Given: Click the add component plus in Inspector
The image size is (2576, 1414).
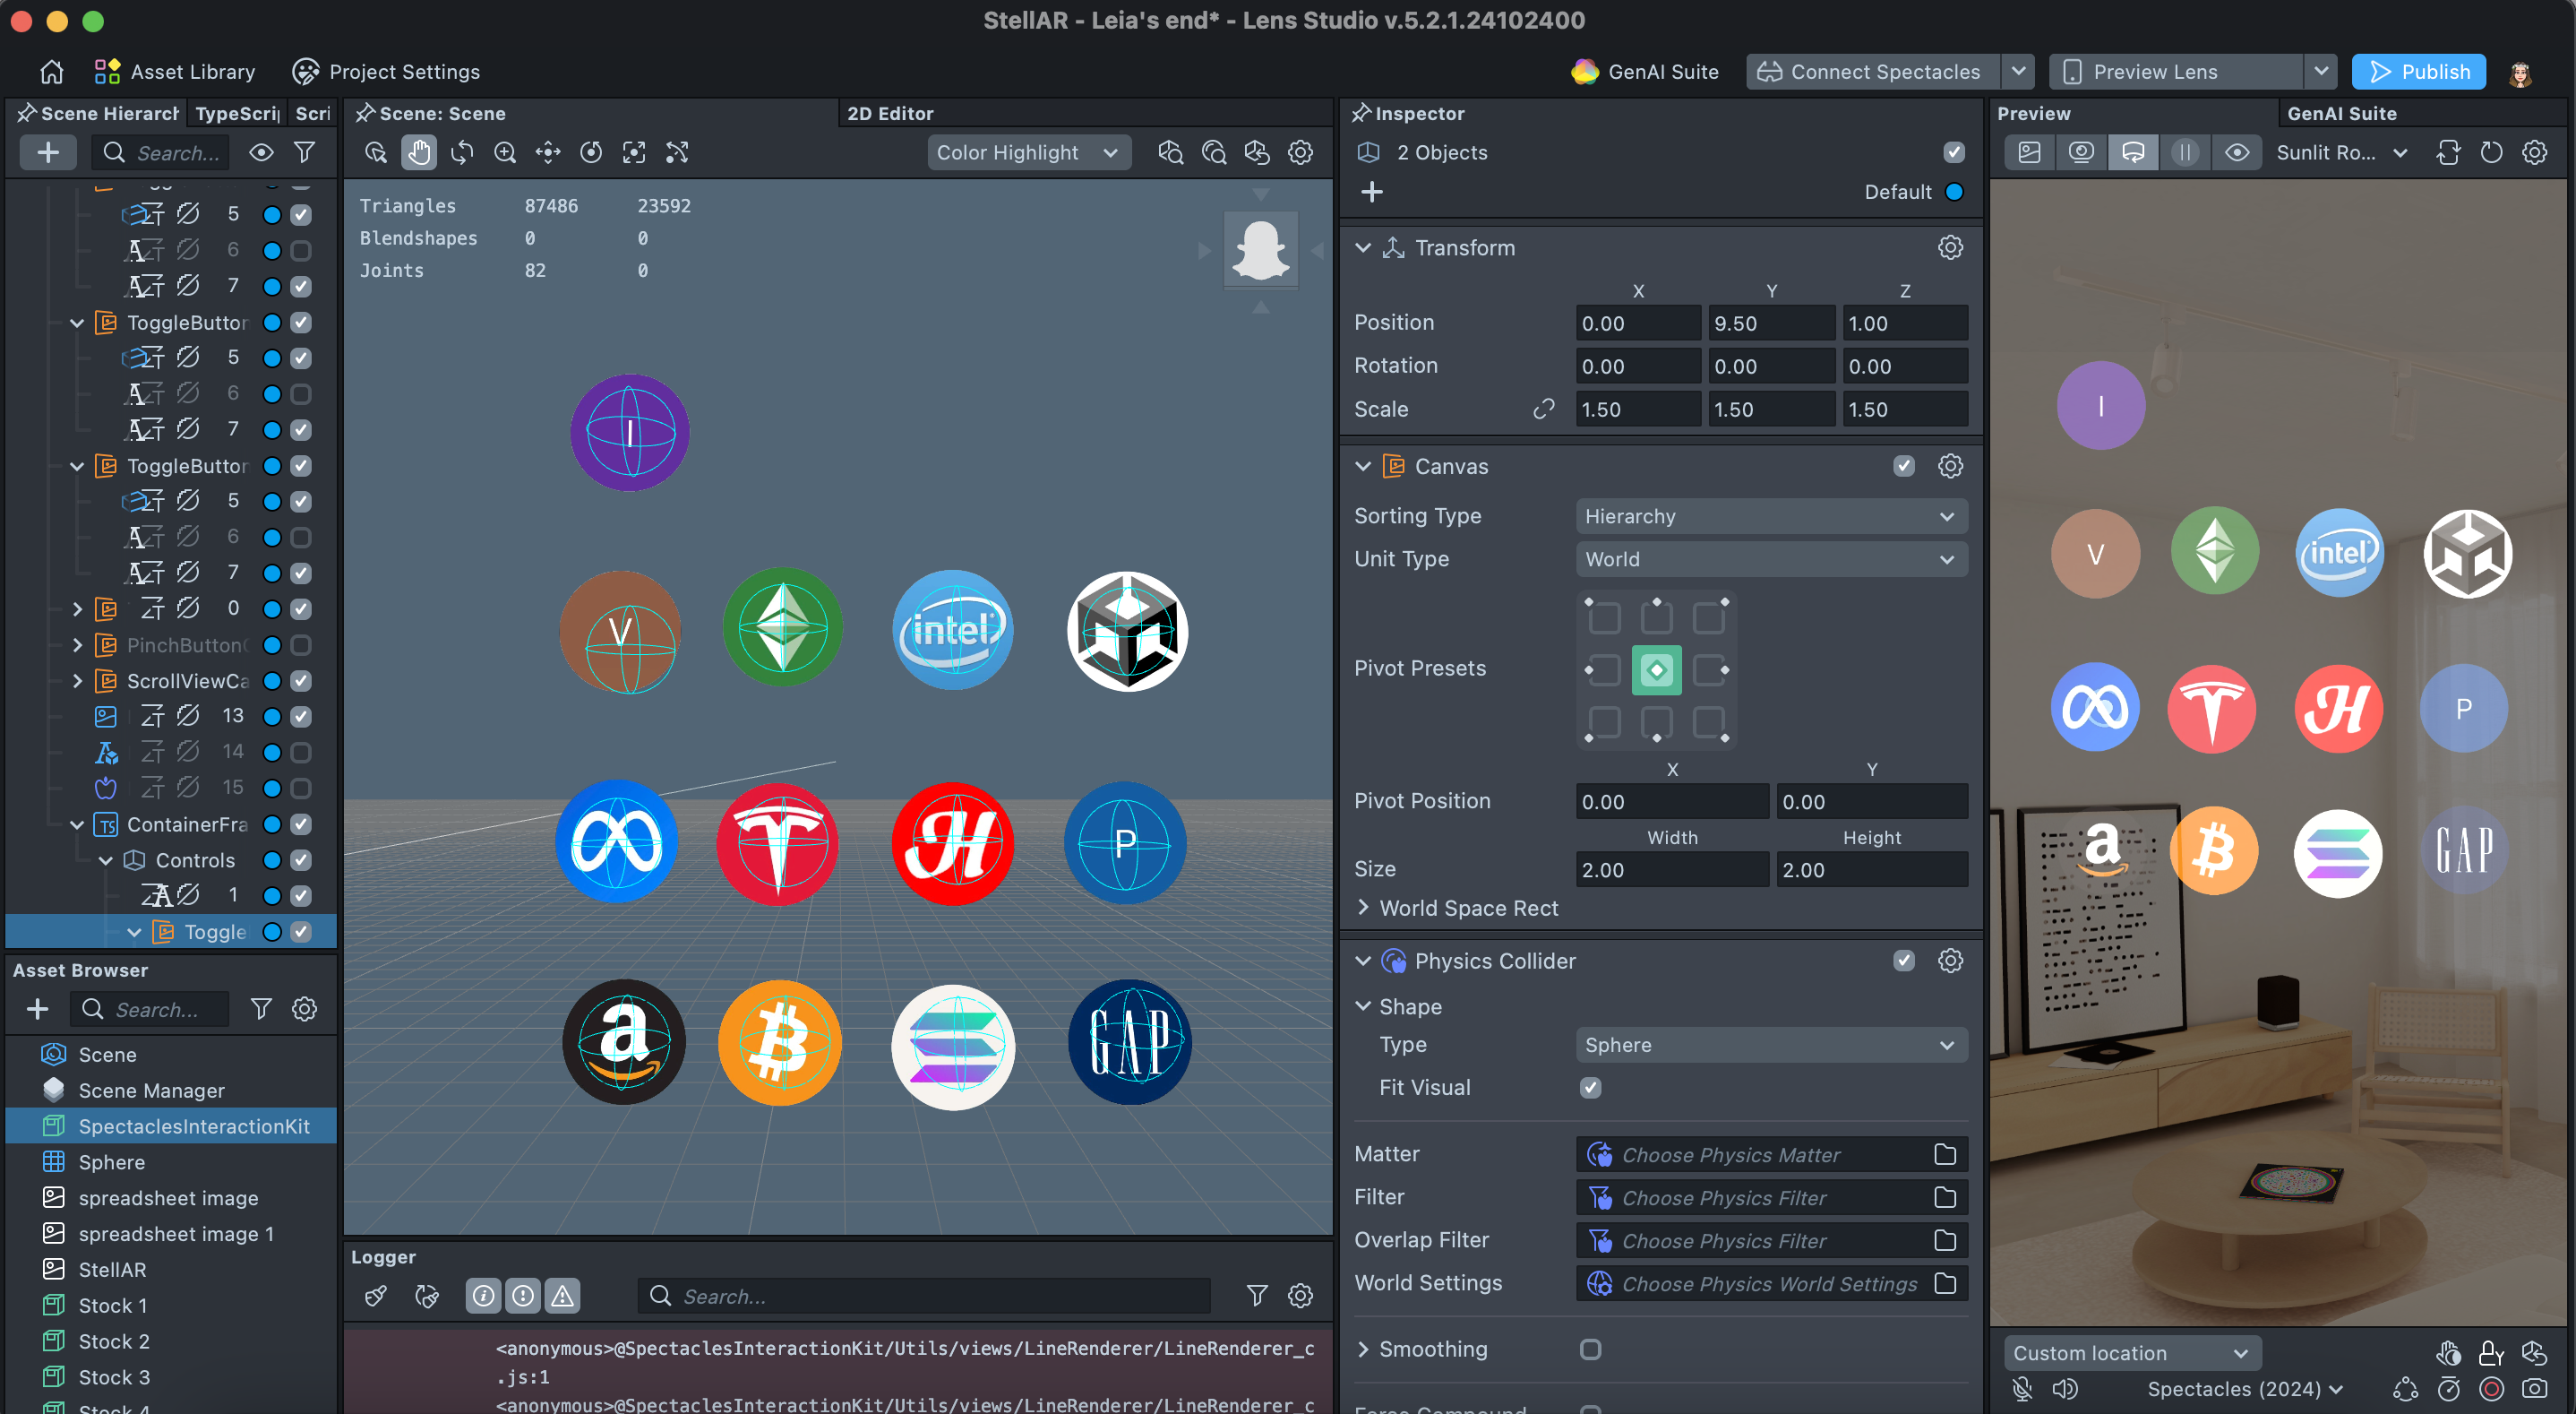Looking at the screenshot, I should click(x=1371, y=192).
